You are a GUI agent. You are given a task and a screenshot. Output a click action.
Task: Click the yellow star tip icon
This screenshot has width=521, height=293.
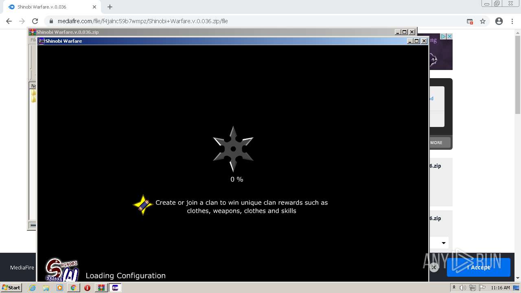(x=142, y=205)
